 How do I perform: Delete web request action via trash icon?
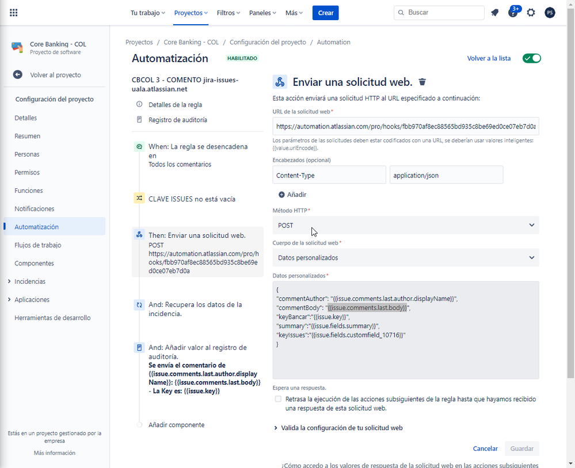point(422,82)
